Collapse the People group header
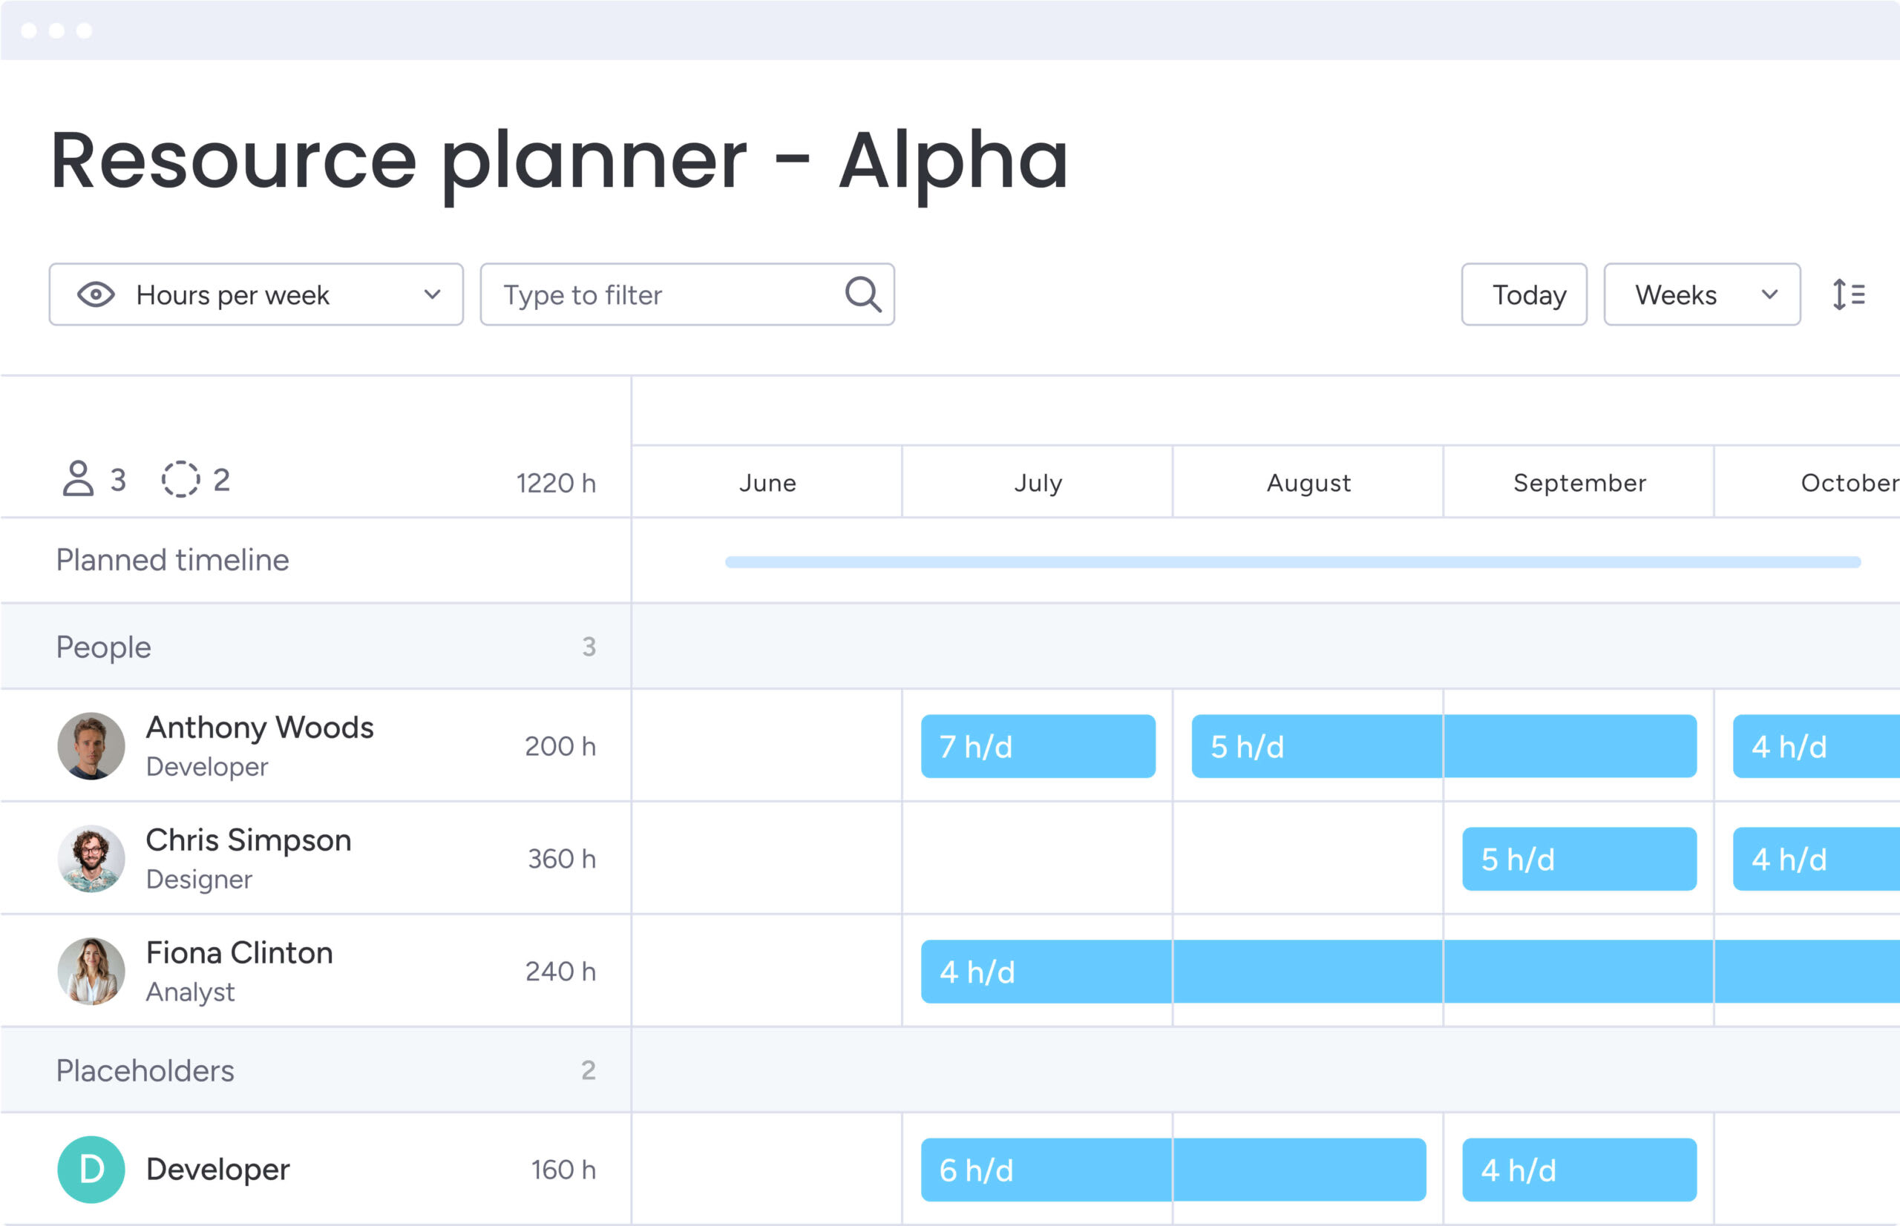This screenshot has height=1226, width=1900. [x=104, y=647]
